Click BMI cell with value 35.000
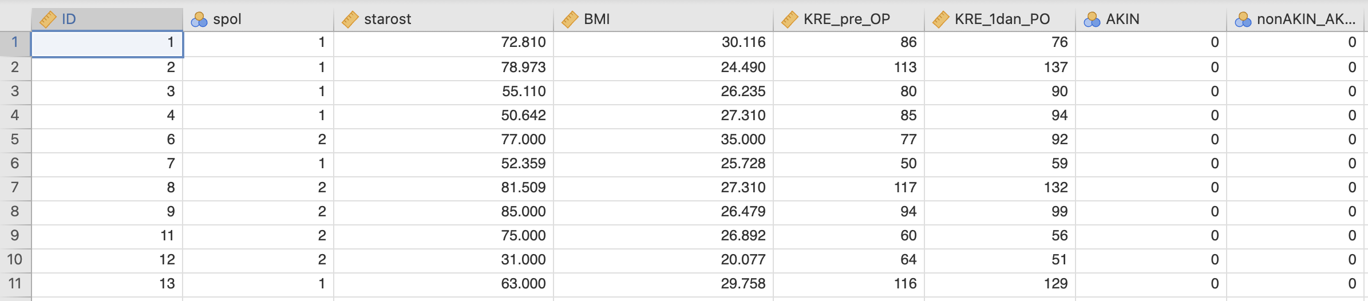Image resolution: width=1368 pixels, height=301 pixels. coord(663,140)
